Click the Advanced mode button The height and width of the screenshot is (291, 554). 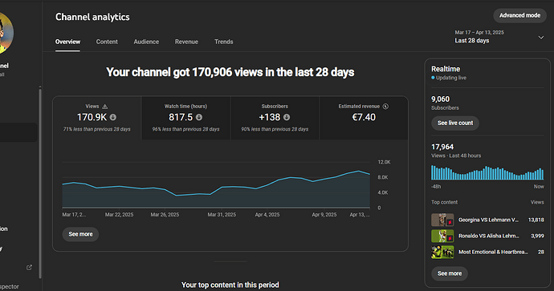click(519, 15)
